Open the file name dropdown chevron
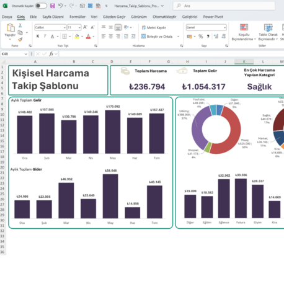284x284 pixels. click(162, 6)
